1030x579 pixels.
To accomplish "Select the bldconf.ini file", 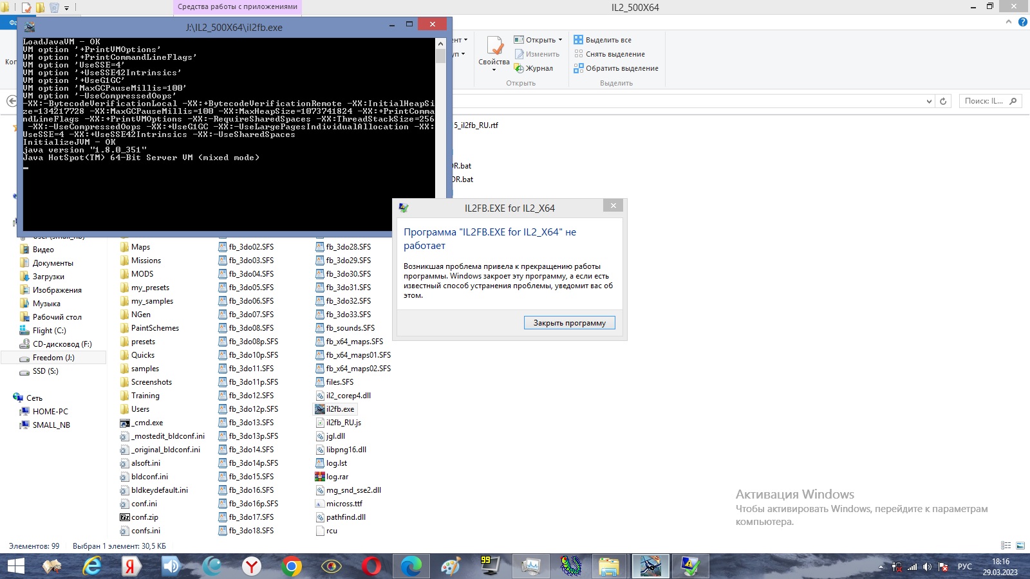I will click(149, 477).
